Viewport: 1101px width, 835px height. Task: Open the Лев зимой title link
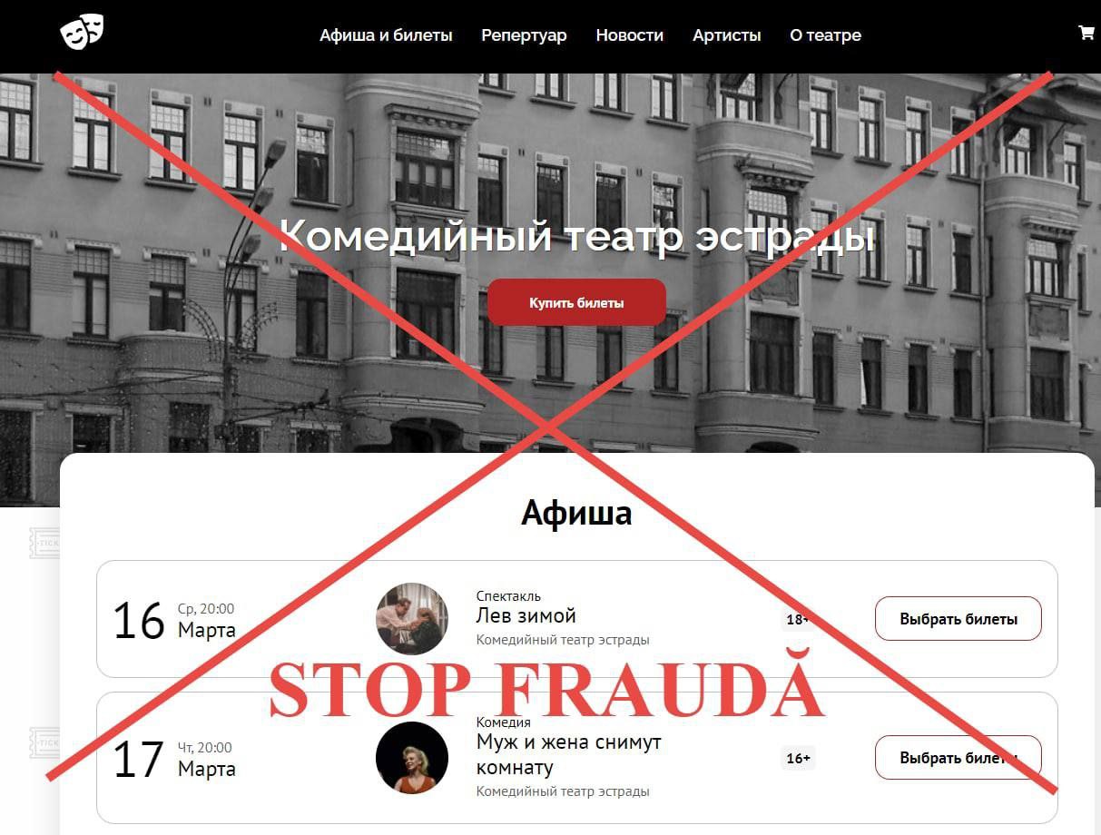pos(526,615)
